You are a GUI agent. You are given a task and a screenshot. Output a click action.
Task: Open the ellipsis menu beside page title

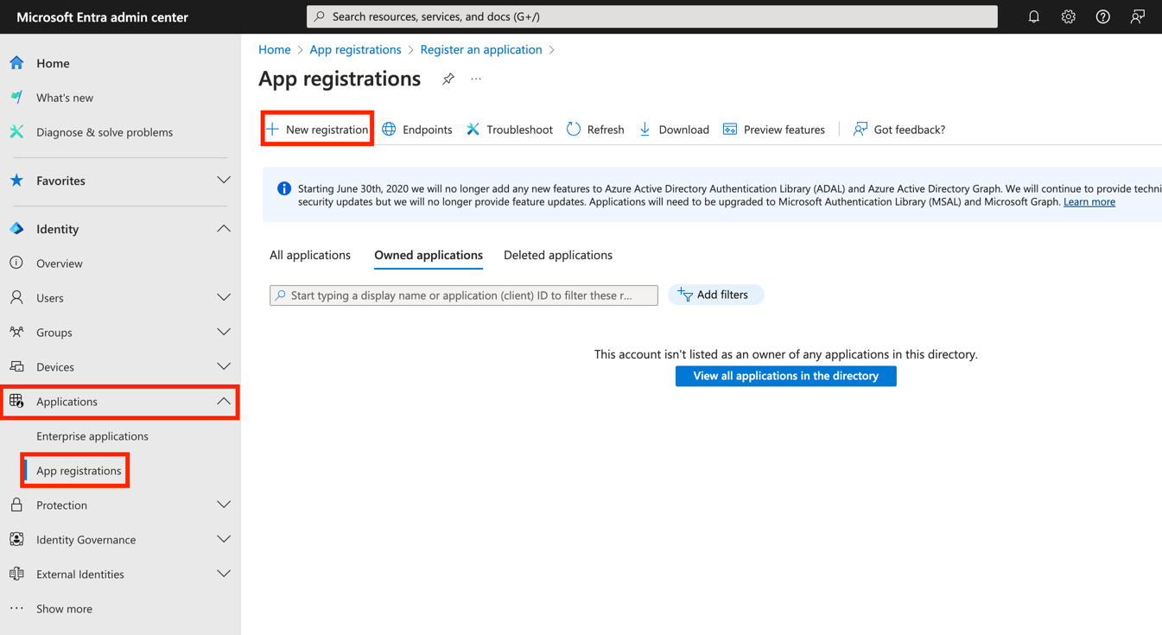click(x=476, y=79)
